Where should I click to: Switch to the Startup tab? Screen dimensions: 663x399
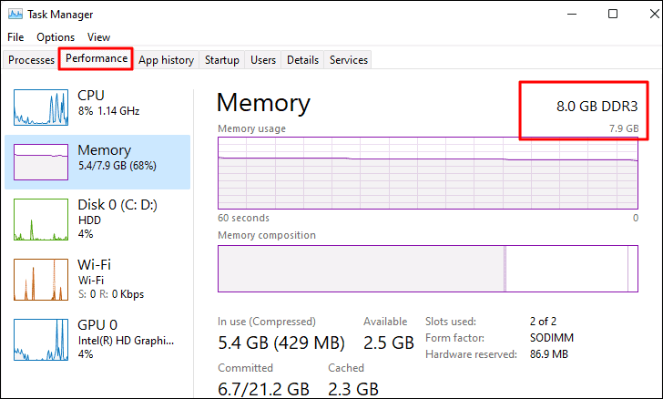coord(222,59)
